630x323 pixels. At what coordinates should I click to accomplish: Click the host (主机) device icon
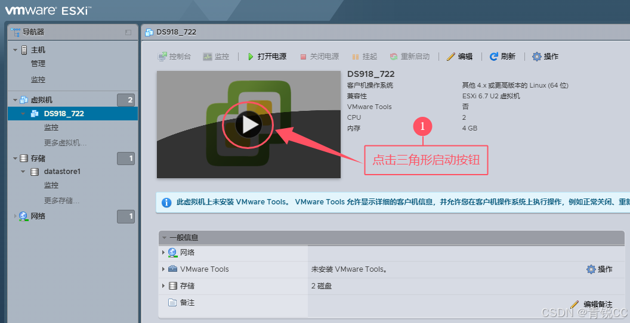[x=24, y=50]
